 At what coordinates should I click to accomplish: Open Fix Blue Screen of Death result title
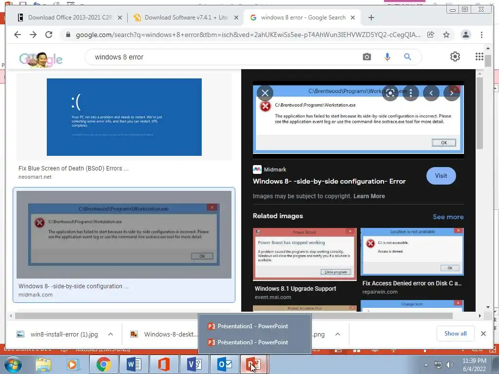coord(74,168)
